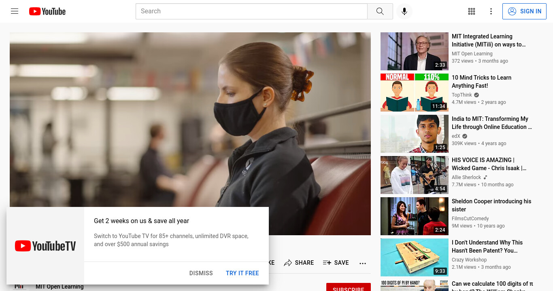The image size is (553, 291).
Task: Open 'I Don't Understand Why This' title
Action: (487, 247)
